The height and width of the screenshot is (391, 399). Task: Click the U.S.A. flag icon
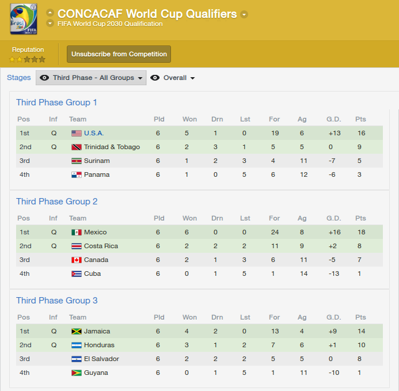point(77,133)
